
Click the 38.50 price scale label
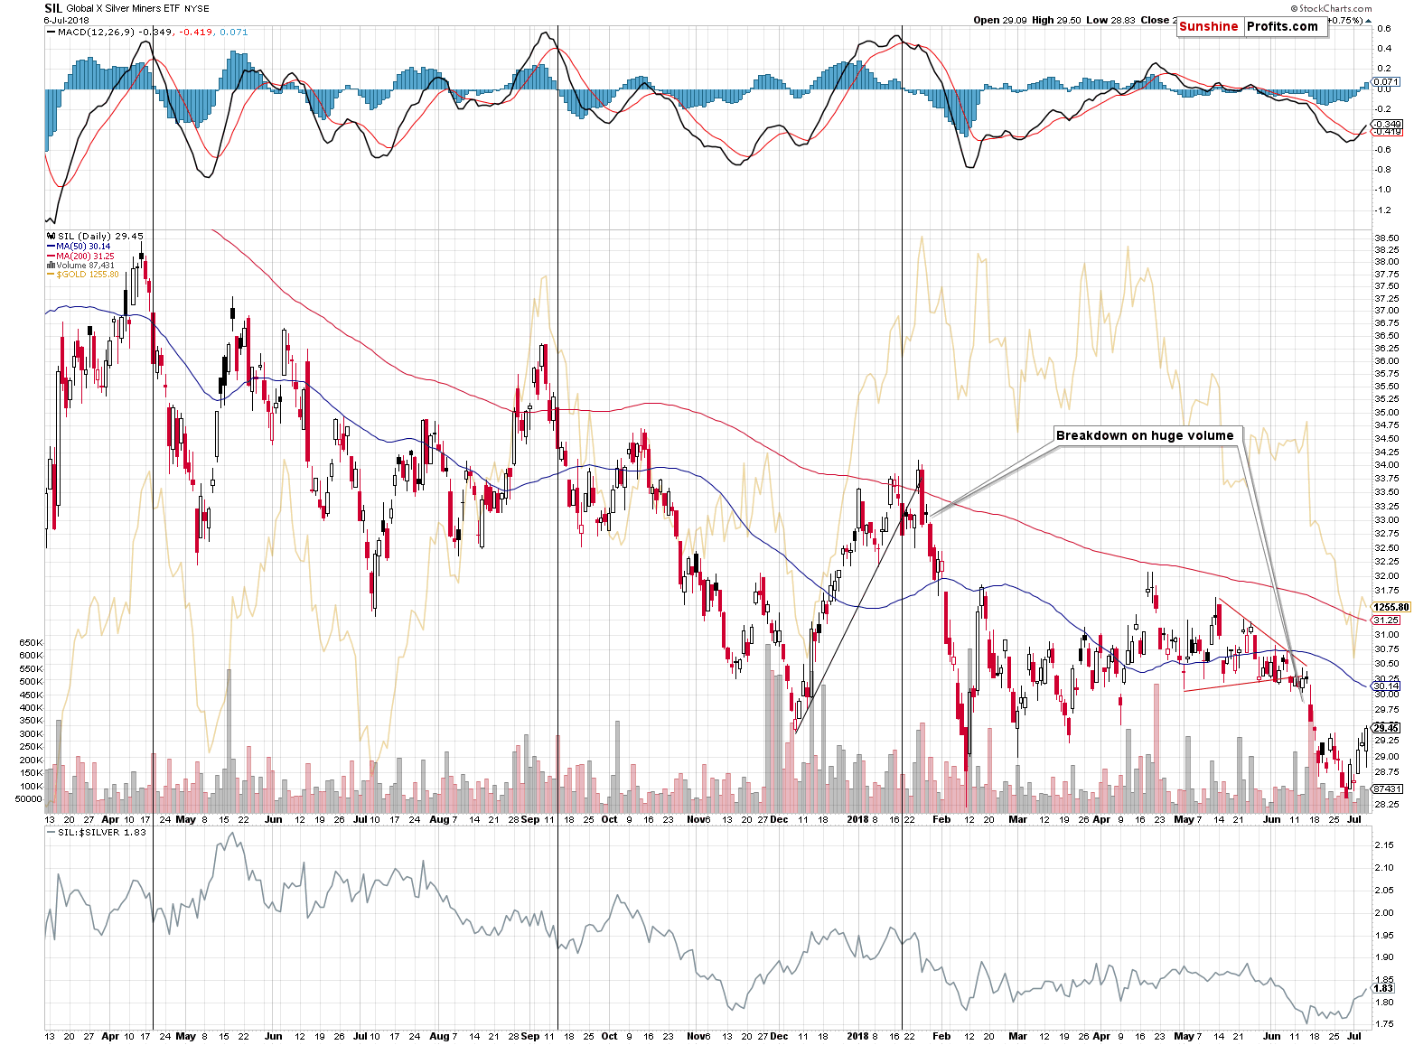tap(1388, 238)
